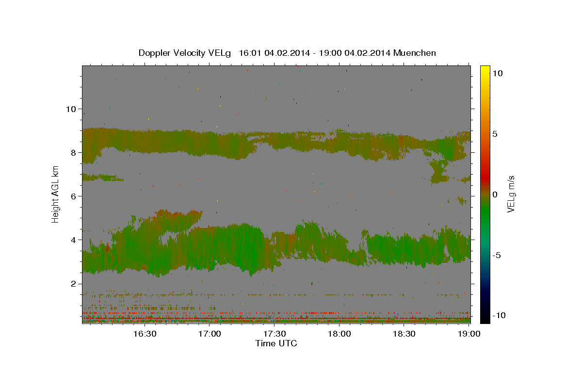This screenshot has height=388, width=582.
Task: Click the colorbar label '-5'
Action: 497,255
